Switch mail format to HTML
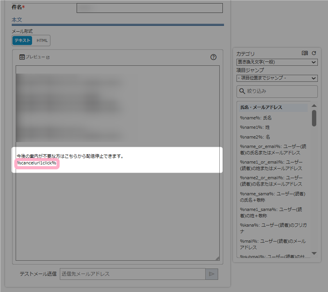 (42, 40)
